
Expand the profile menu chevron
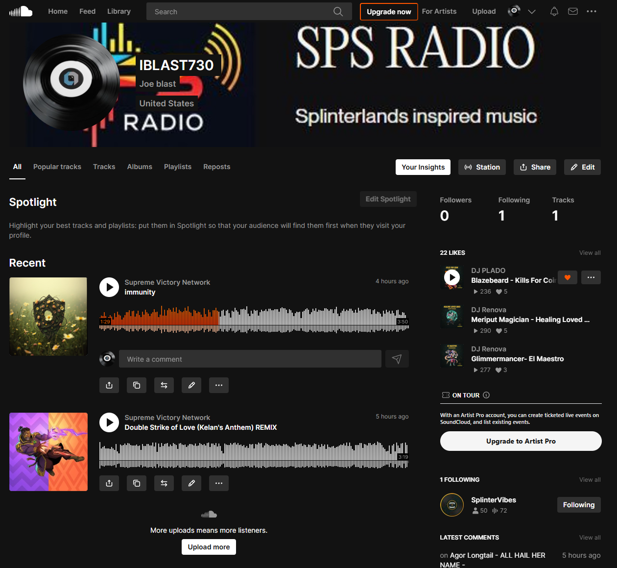[532, 11]
